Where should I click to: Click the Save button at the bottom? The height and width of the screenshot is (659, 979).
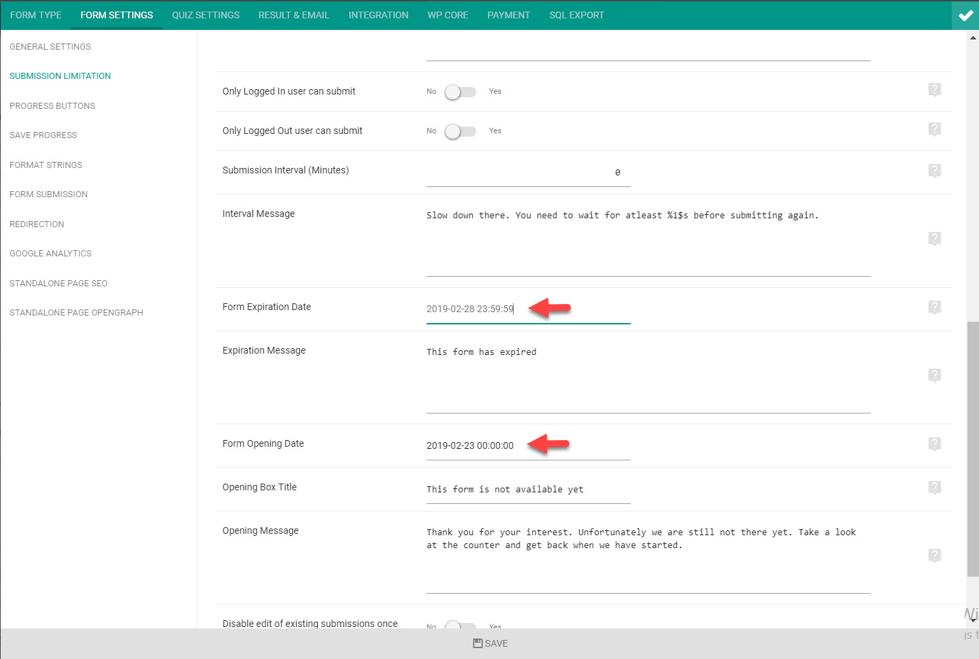[x=490, y=643]
